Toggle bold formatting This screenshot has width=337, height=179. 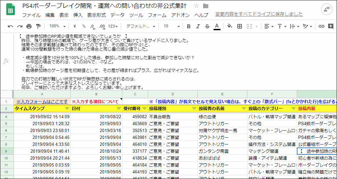tap(189, 26)
